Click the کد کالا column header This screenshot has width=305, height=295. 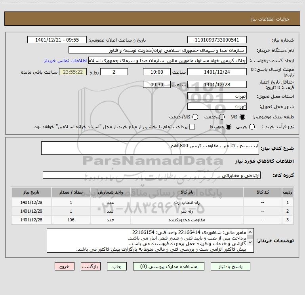click(x=263, y=192)
